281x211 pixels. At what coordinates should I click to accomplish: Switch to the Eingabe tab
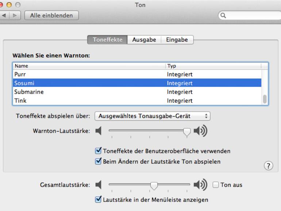(x=177, y=40)
